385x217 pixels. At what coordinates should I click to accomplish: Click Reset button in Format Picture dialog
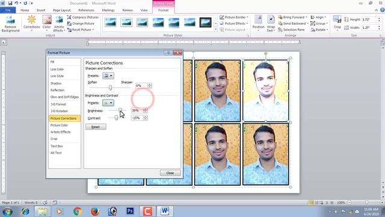pyautogui.click(x=96, y=127)
